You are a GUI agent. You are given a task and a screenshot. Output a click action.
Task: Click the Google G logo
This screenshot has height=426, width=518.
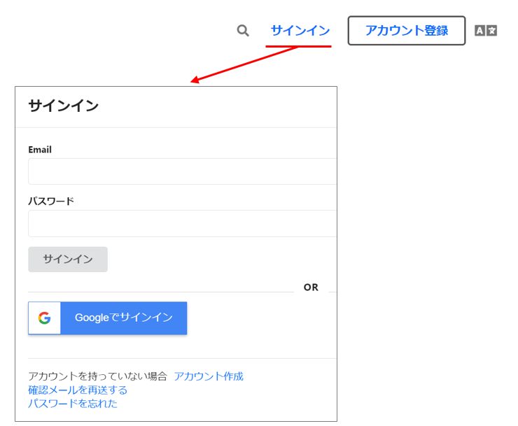point(44,318)
